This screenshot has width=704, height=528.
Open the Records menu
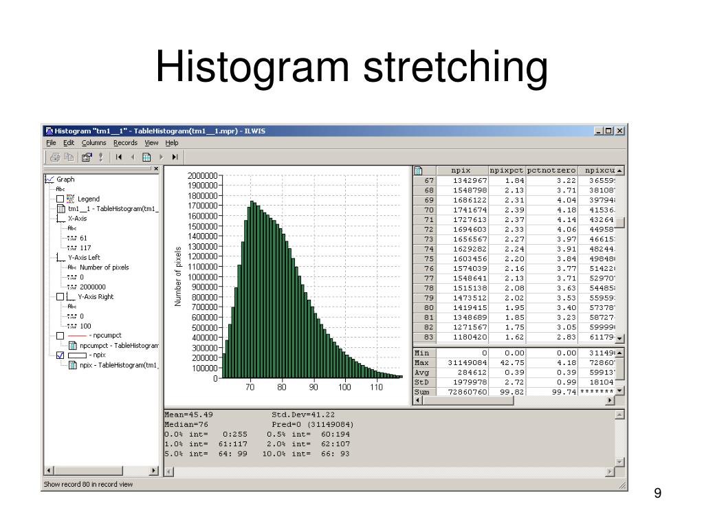pyautogui.click(x=125, y=143)
